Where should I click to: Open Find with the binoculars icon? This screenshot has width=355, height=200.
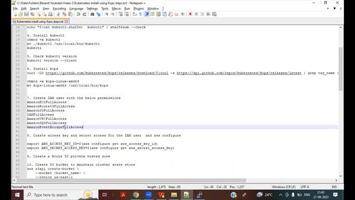[93, 14]
